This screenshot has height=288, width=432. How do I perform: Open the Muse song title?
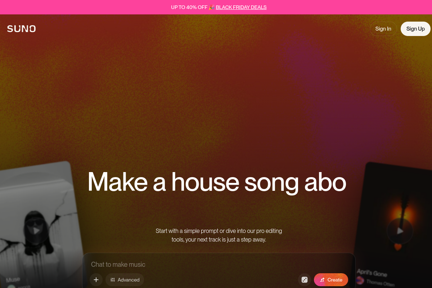click(x=13, y=279)
